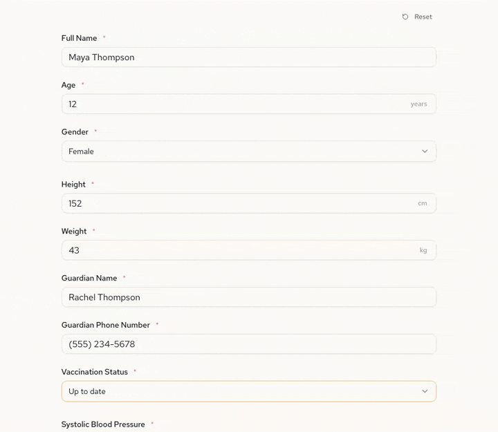The width and height of the screenshot is (498, 432).
Task: Edit the Guardian Name field
Action: (248, 297)
